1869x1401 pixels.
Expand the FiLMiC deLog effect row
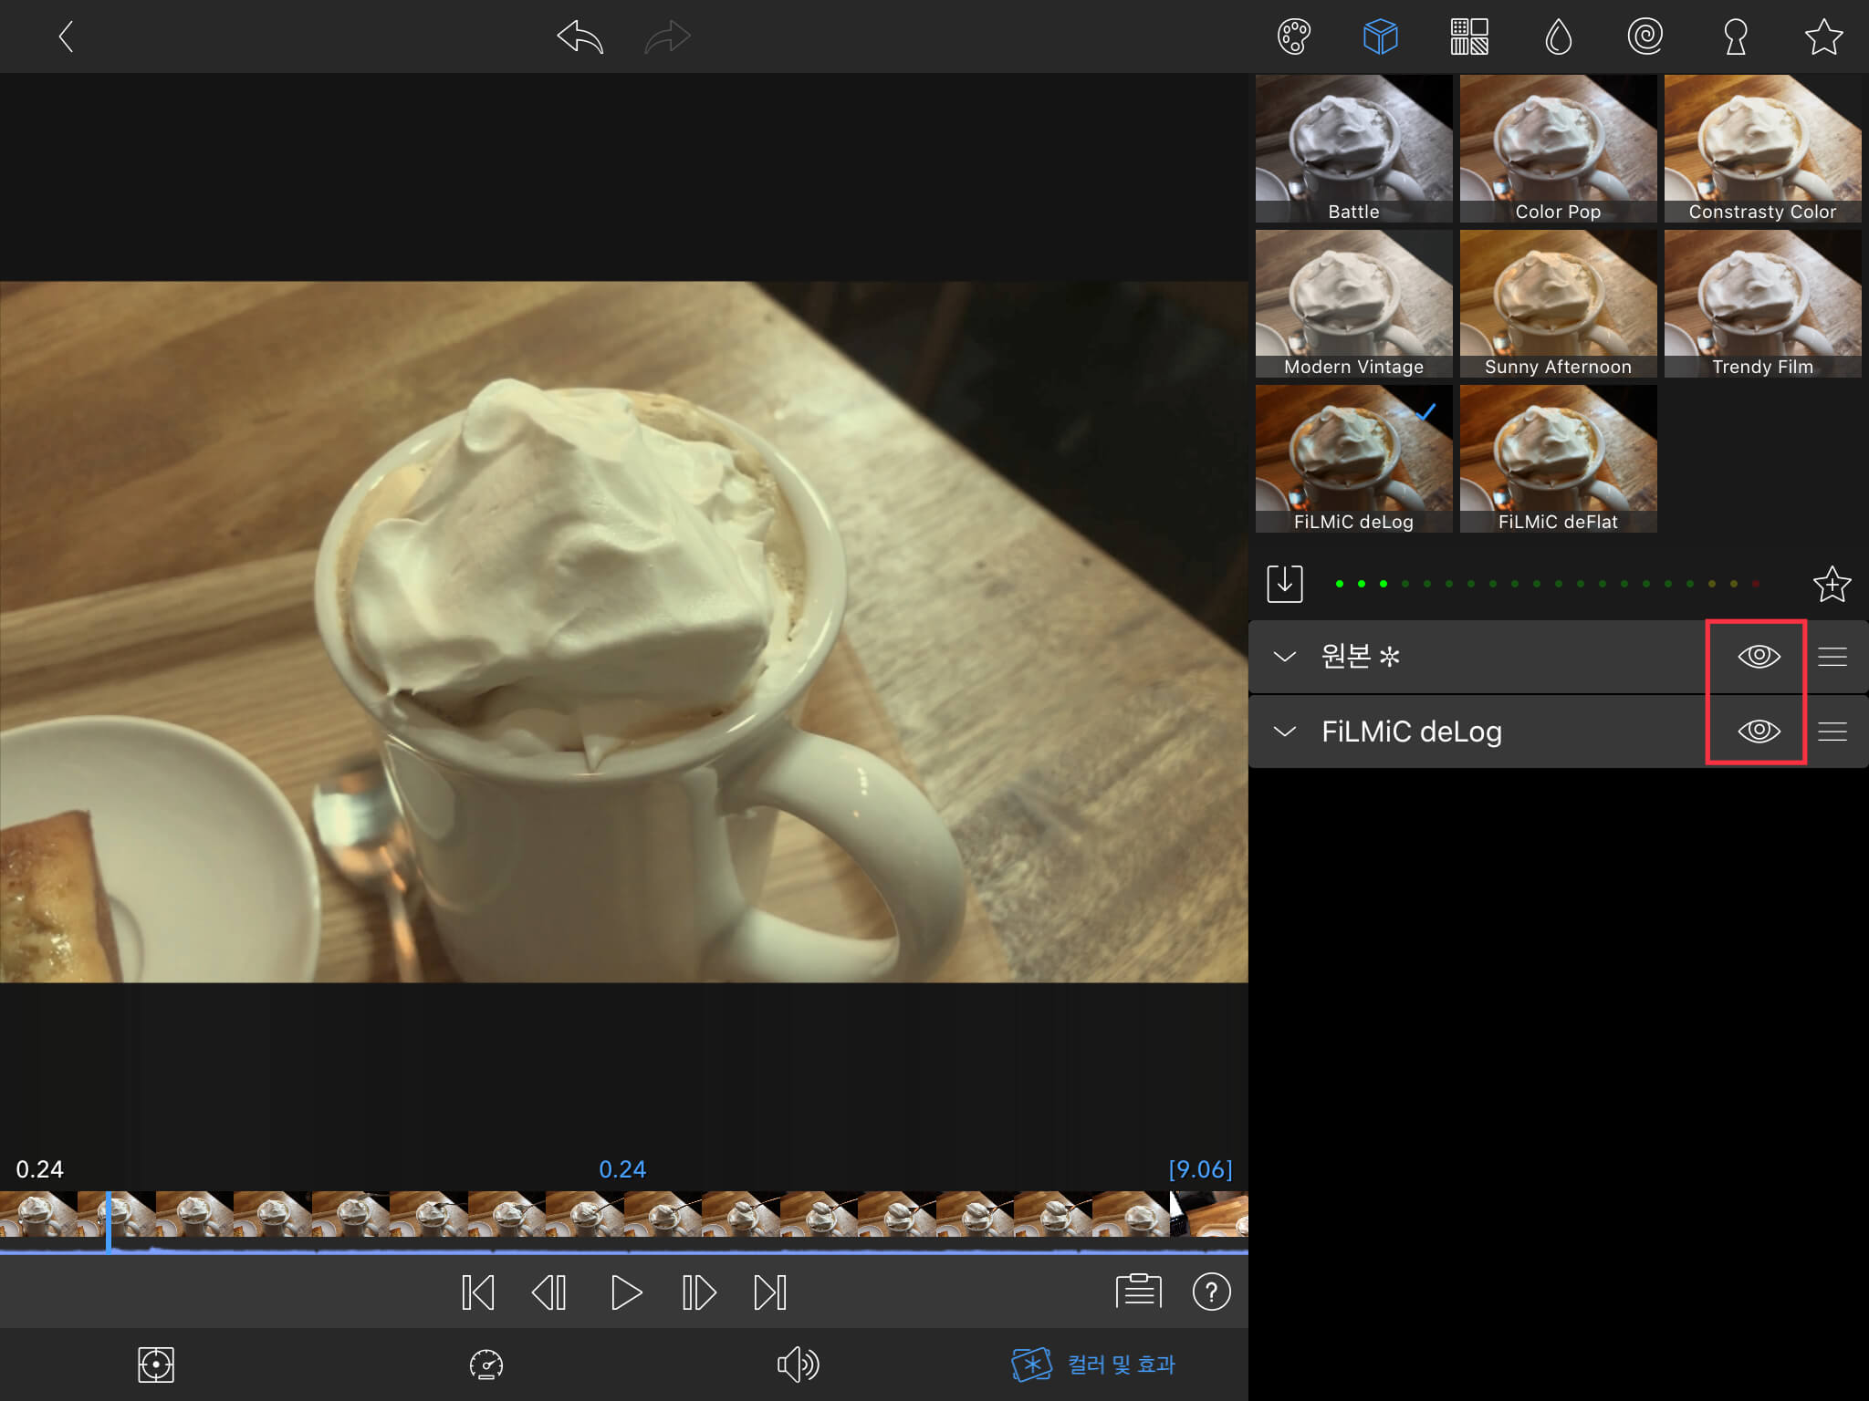pos(1285,732)
